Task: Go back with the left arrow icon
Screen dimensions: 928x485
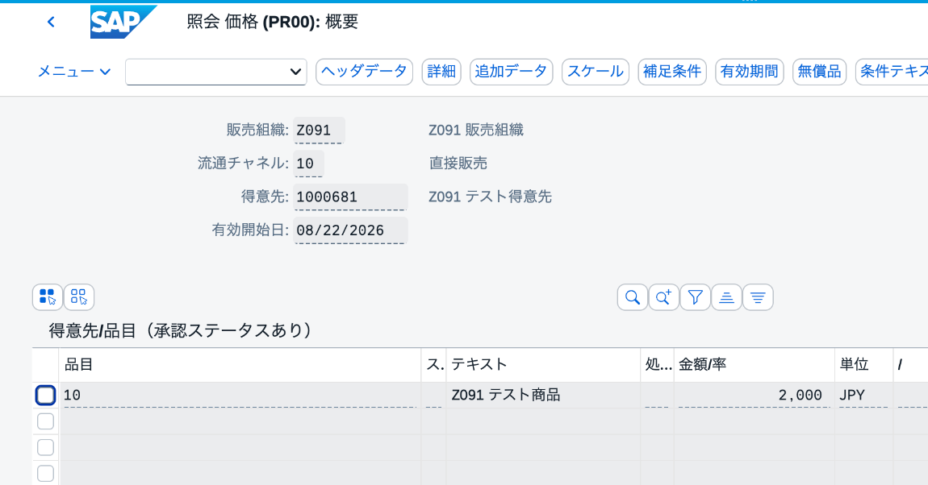Action: (51, 22)
